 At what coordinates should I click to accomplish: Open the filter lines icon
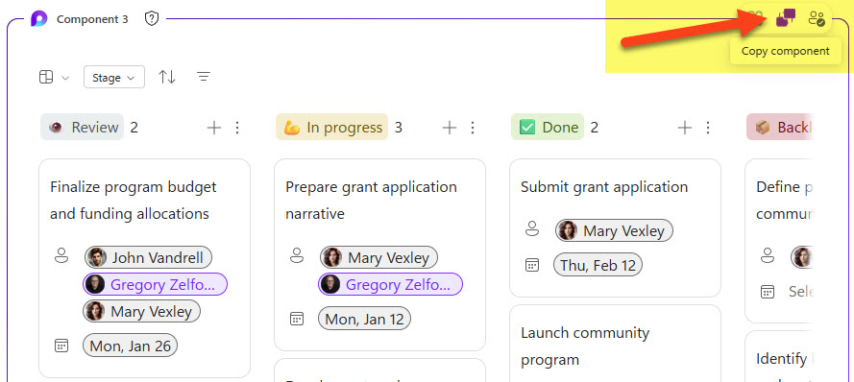coord(203,78)
